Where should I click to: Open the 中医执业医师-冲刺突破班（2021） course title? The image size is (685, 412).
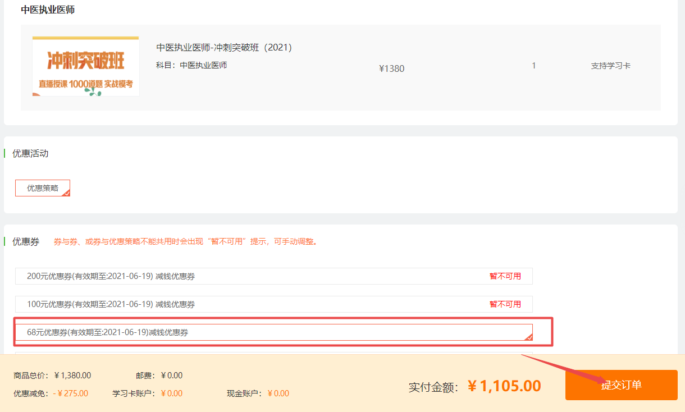[224, 48]
